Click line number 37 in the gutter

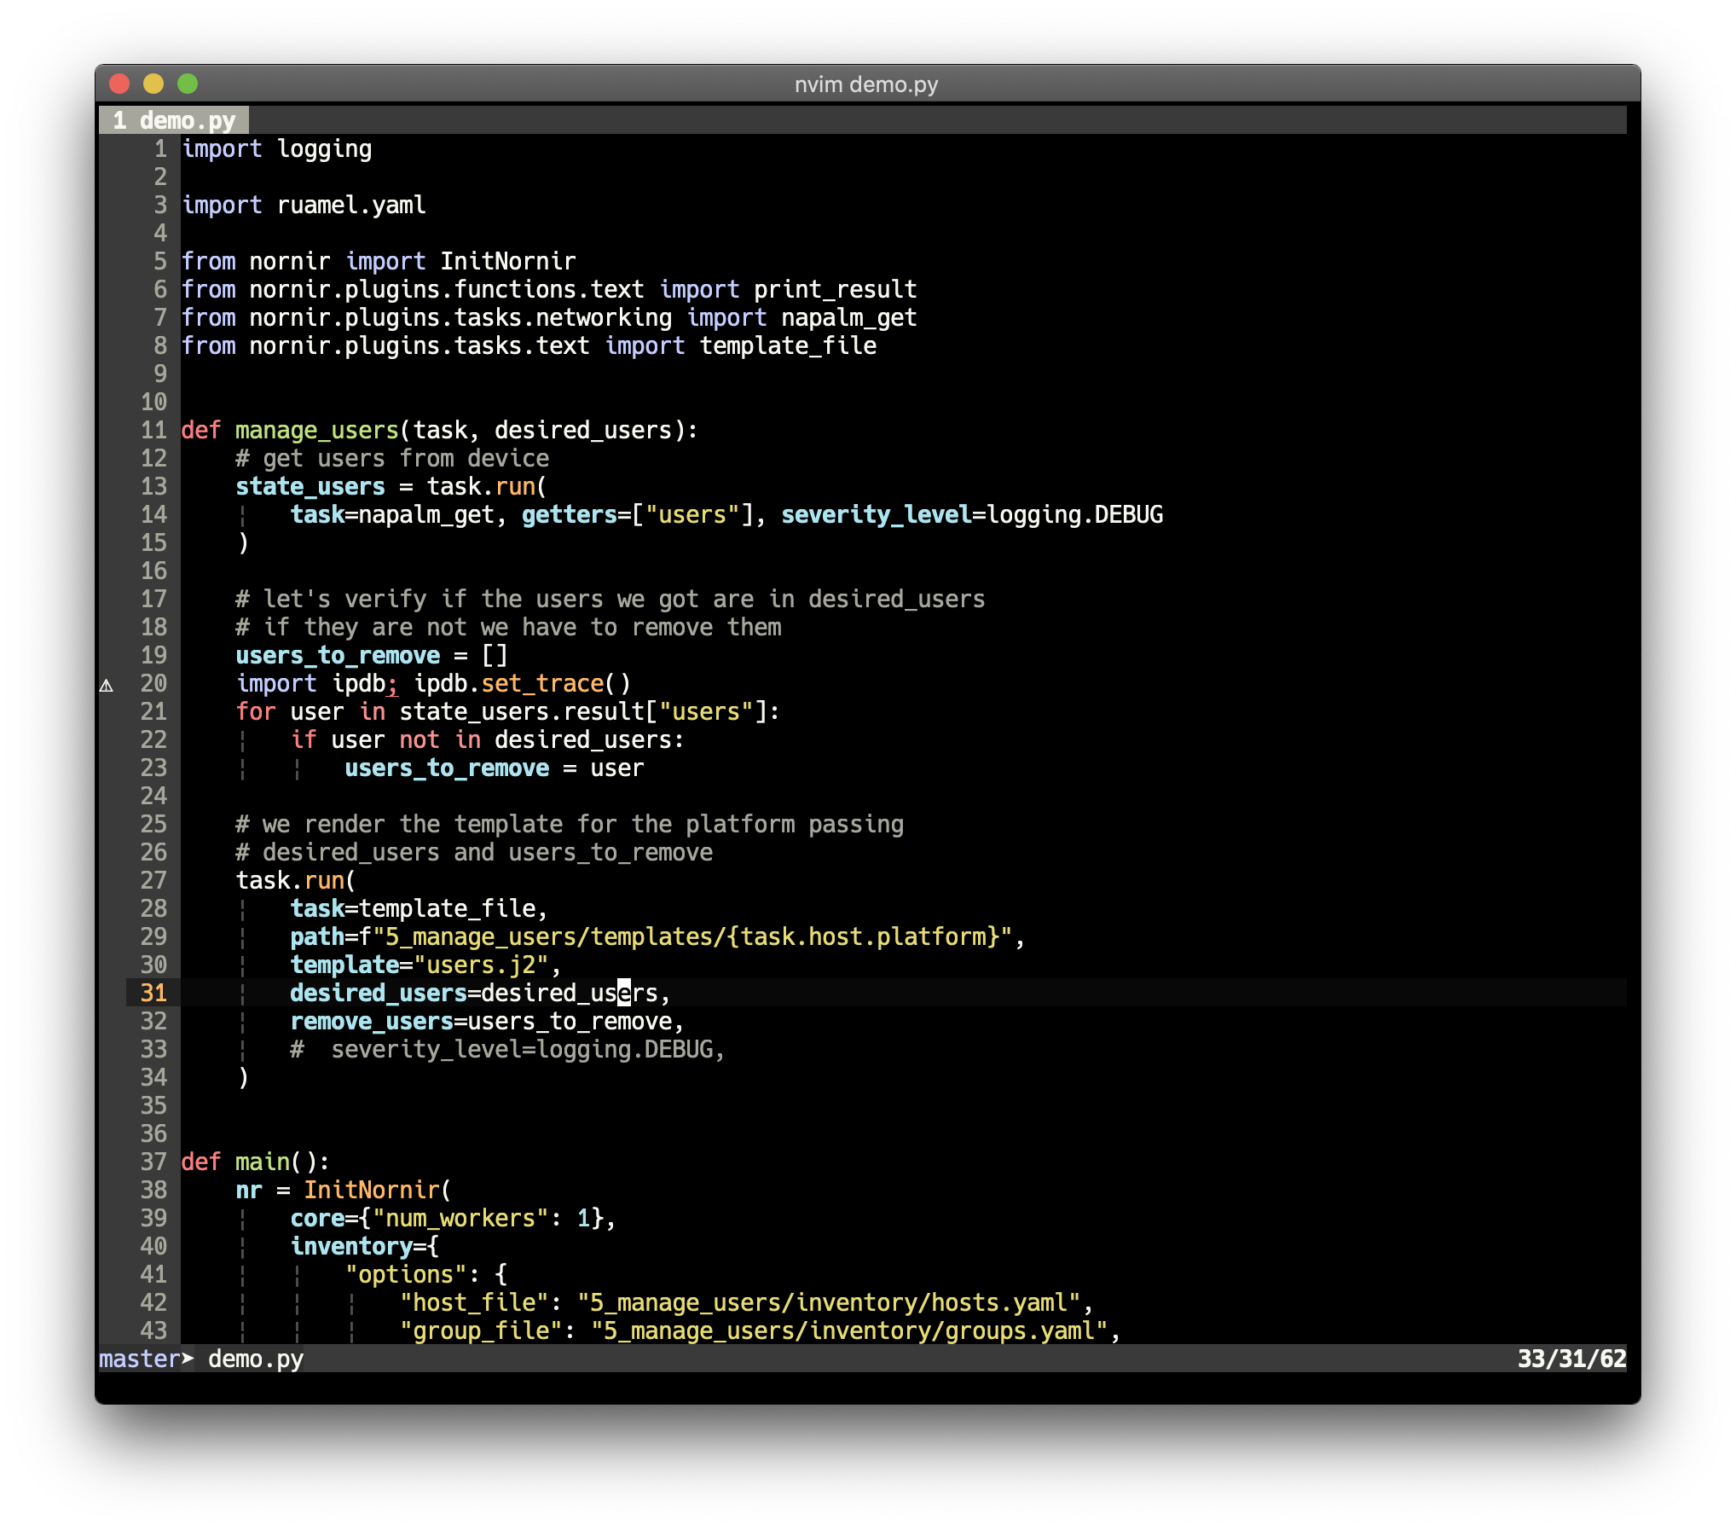point(153,1162)
